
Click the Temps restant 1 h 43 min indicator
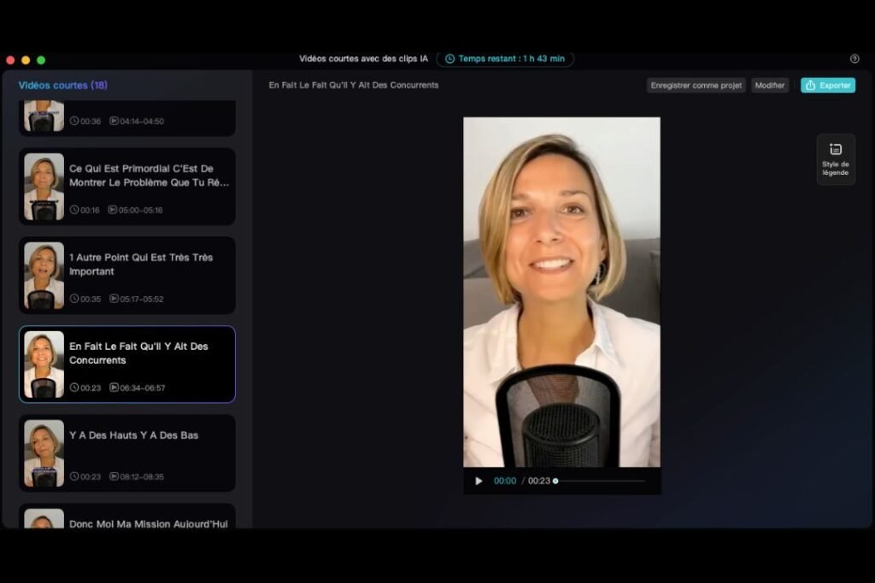505,59
